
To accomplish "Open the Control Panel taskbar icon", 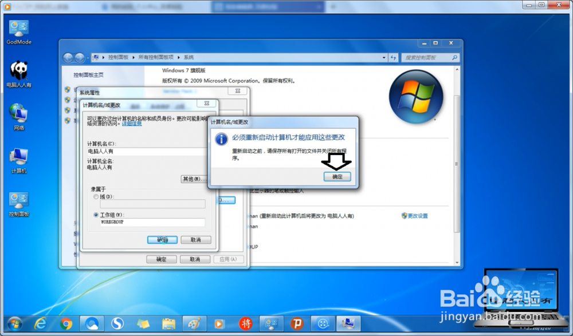I will pyautogui.click(x=271, y=323).
